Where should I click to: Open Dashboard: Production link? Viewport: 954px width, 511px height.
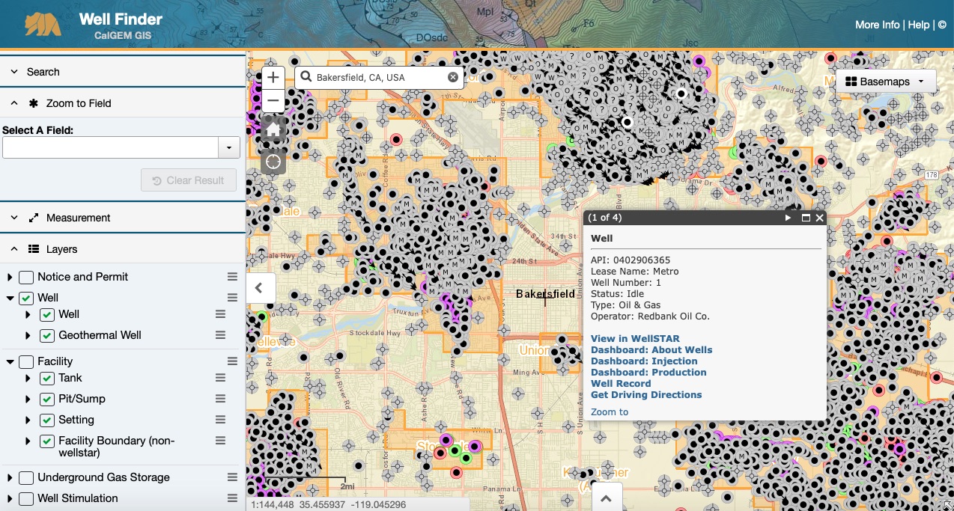tap(648, 373)
